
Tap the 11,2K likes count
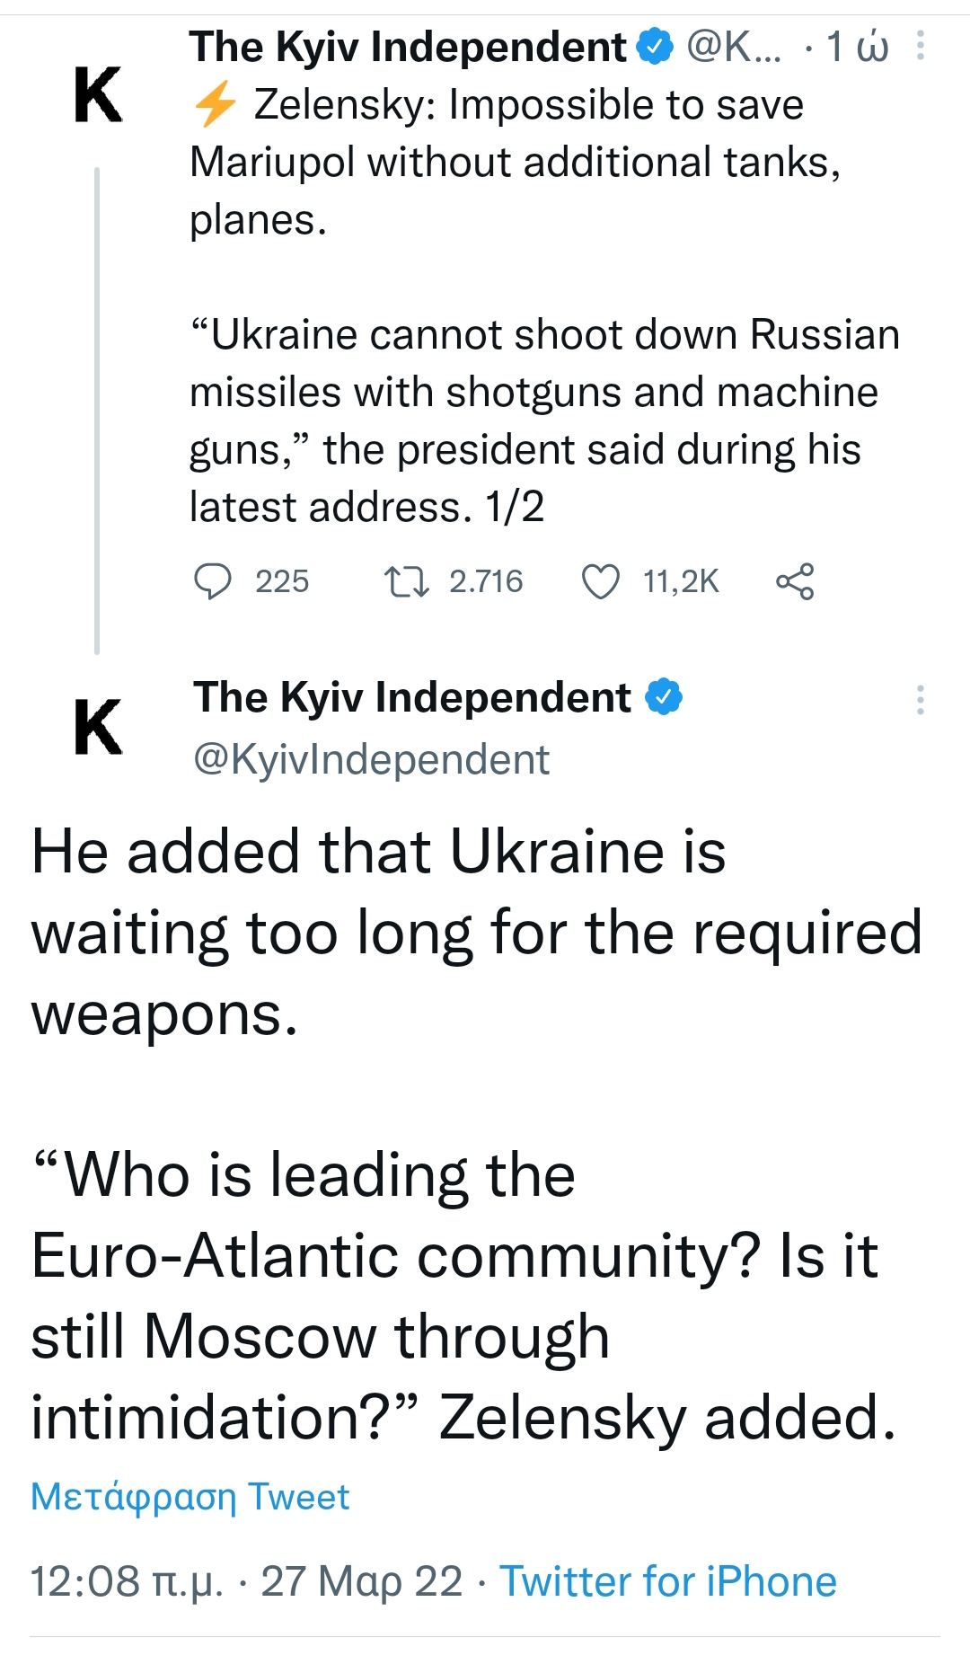pyautogui.click(x=681, y=581)
